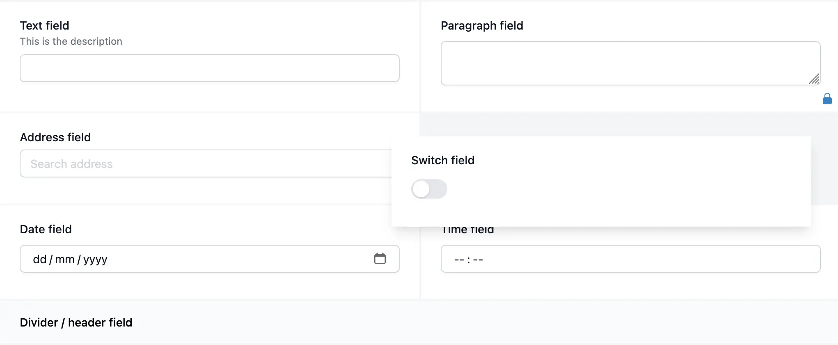
Task: Click the Search address input
Action: click(205, 164)
